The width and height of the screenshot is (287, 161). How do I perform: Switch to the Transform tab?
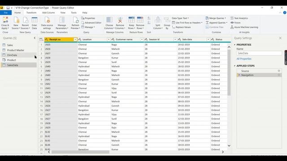[31, 13]
